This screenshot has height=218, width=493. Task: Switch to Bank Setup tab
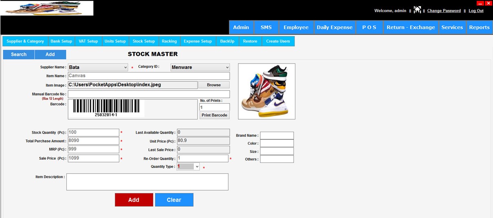point(61,41)
